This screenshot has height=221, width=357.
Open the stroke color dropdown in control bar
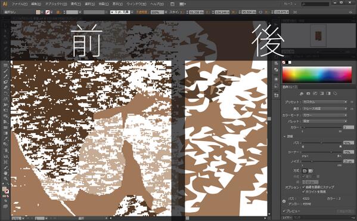point(52,12)
